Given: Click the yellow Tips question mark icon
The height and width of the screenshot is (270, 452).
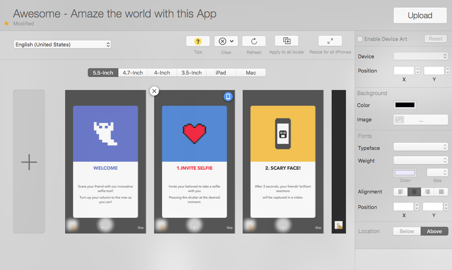Looking at the screenshot, I should [x=198, y=42].
